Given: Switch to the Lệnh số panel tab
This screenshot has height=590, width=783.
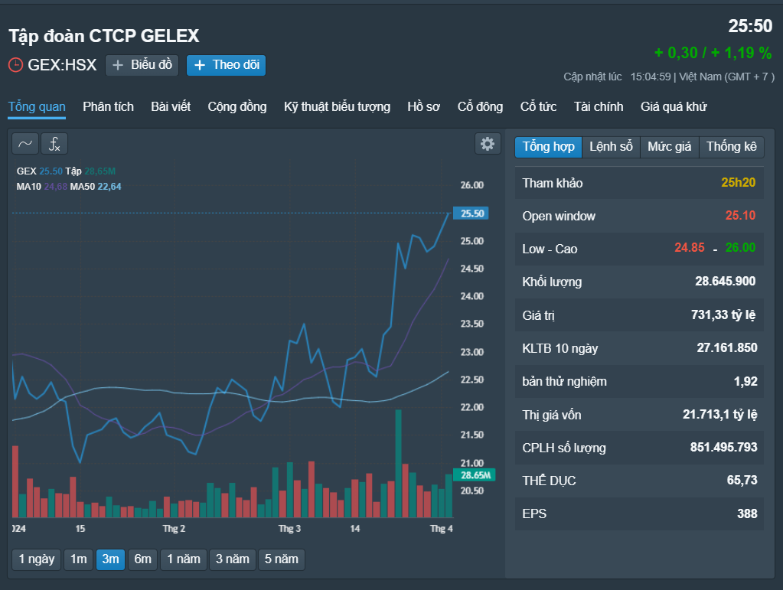Looking at the screenshot, I should [611, 147].
